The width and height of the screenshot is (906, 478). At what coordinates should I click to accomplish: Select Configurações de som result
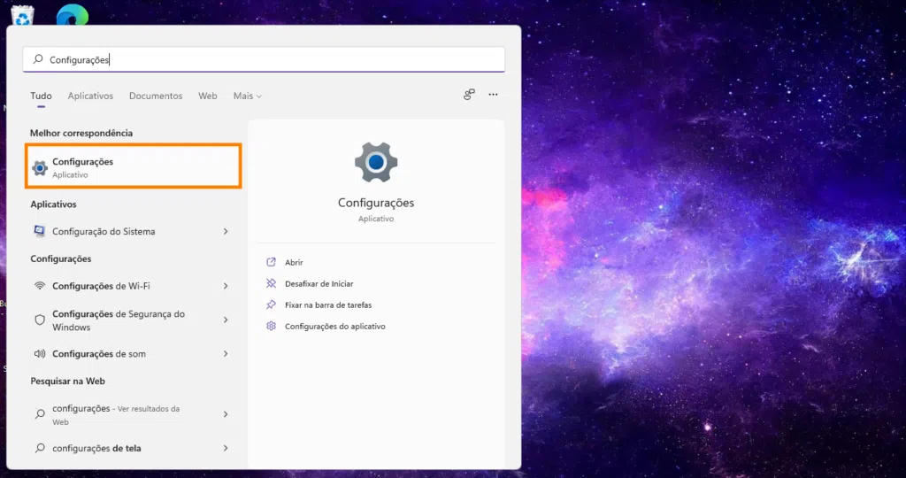point(133,354)
